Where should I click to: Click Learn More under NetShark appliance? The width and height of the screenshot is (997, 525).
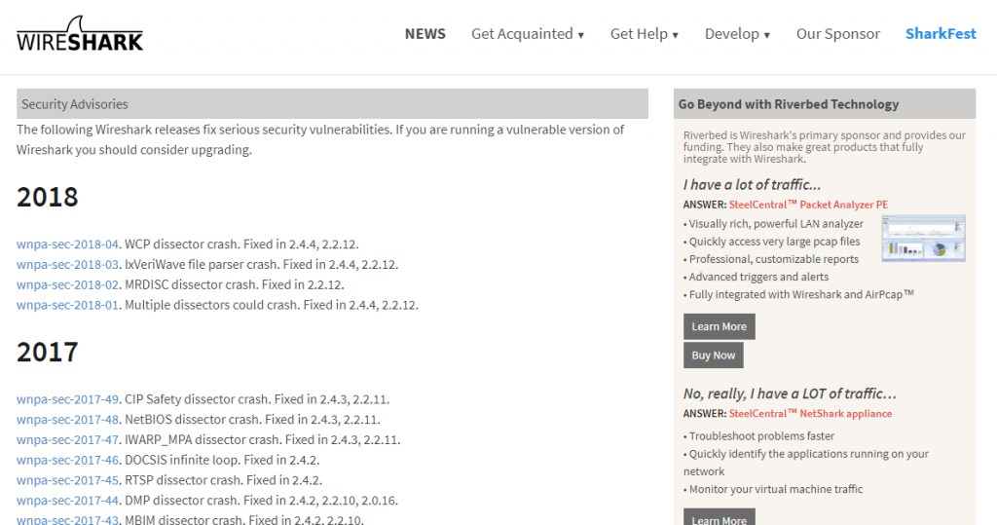(720, 517)
